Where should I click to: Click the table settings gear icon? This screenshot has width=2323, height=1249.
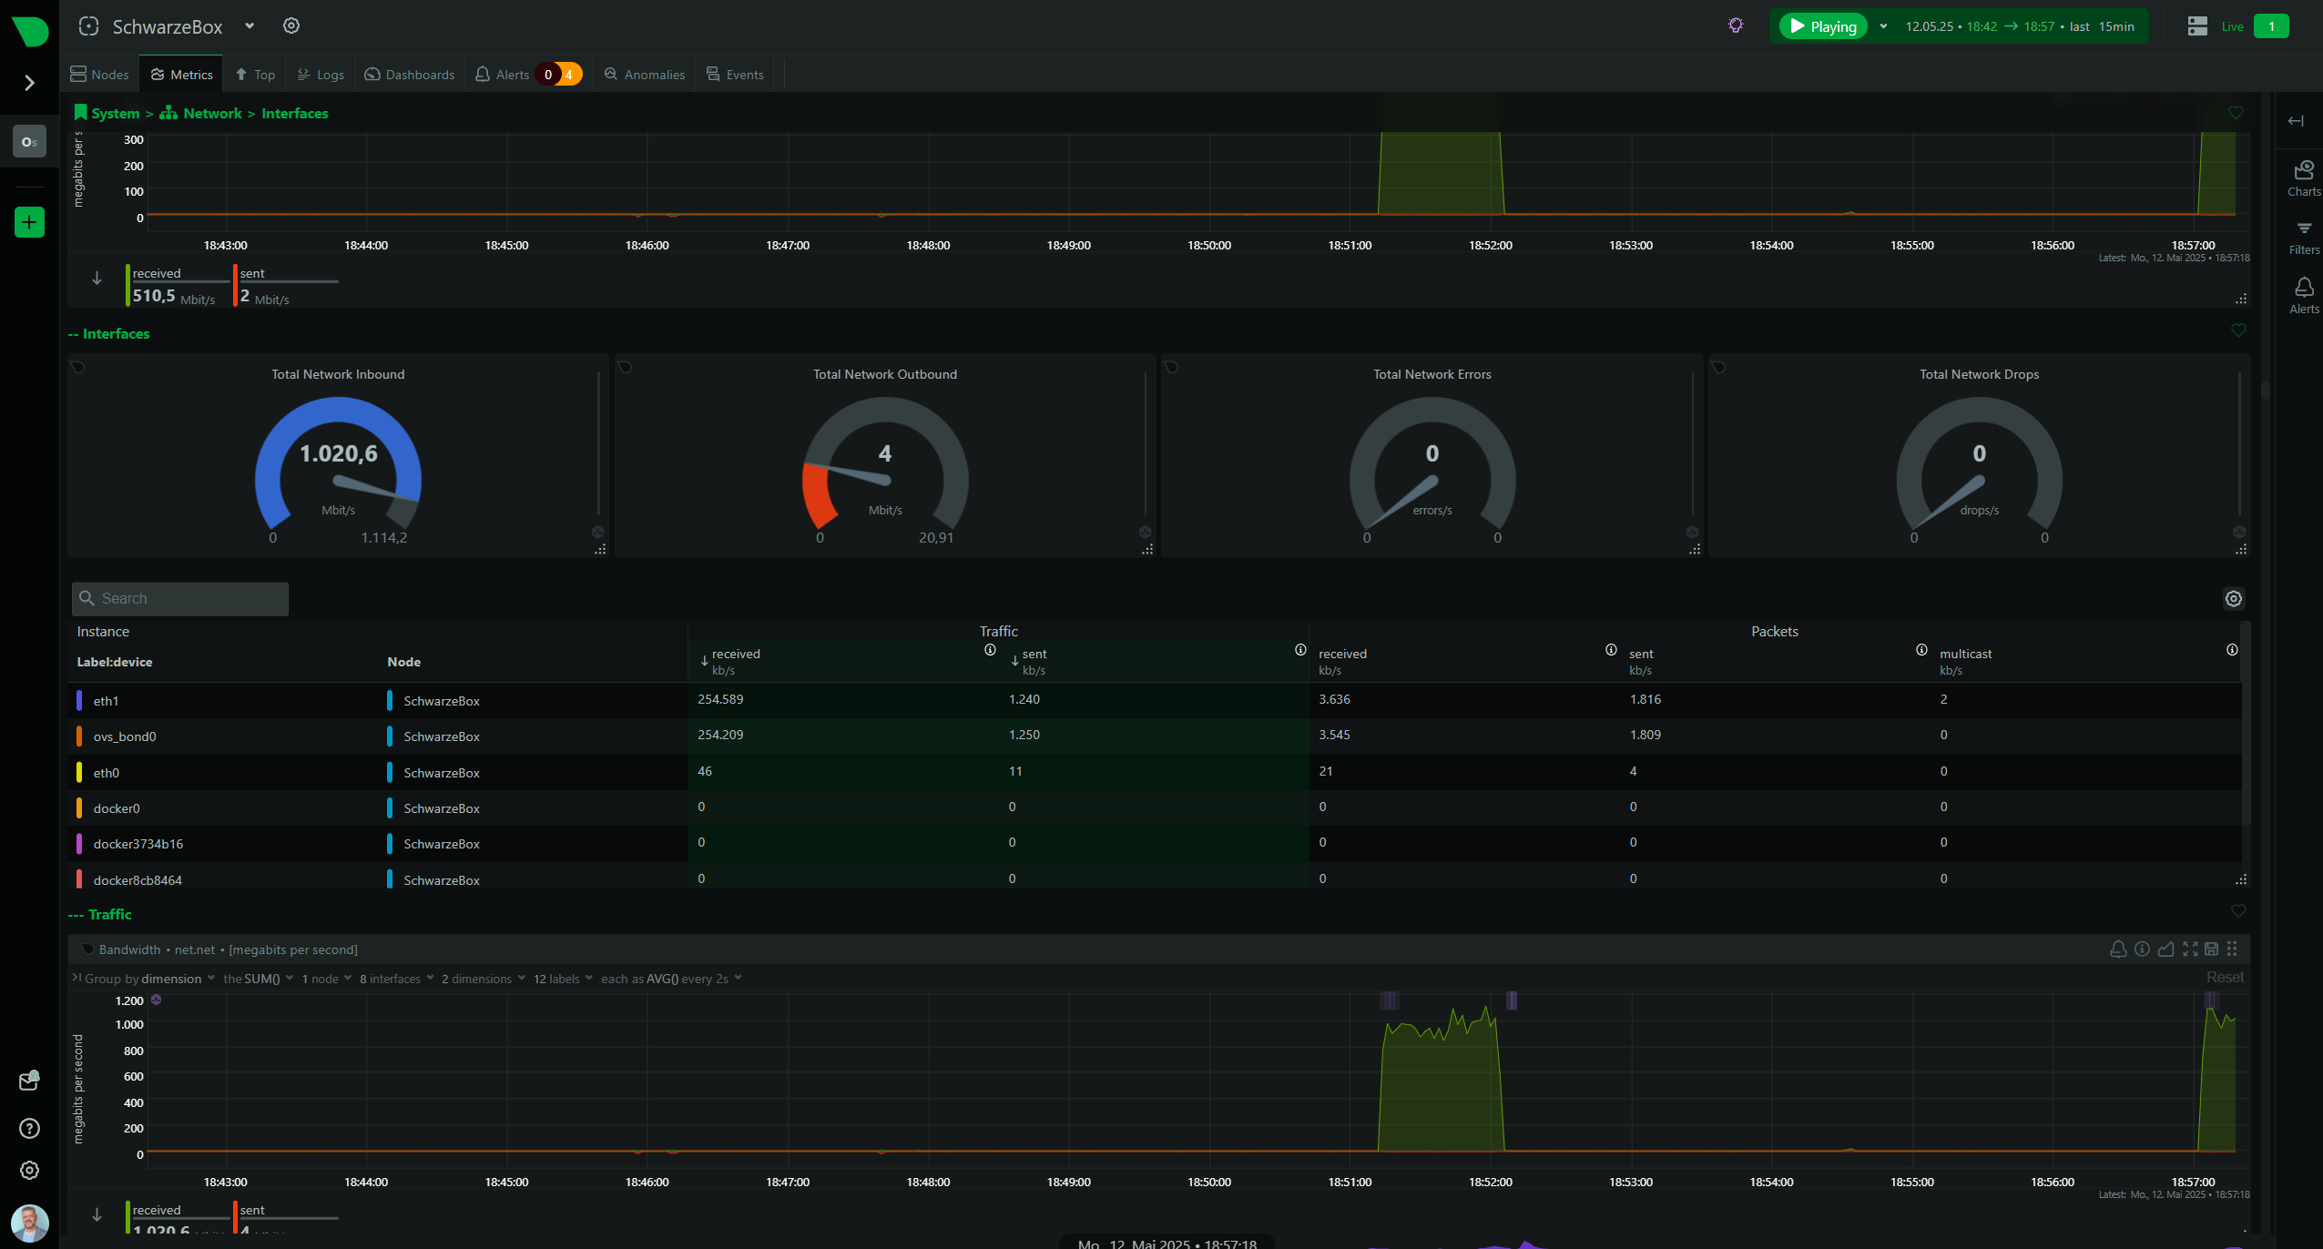2233,599
